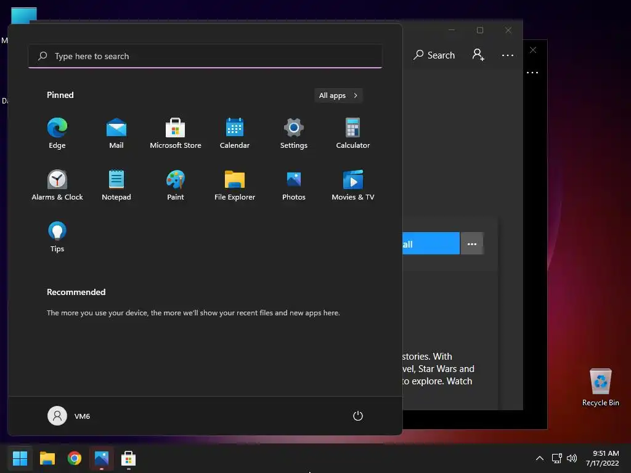
Task: Focus the Type here to search field
Action: pyautogui.click(x=205, y=56)
